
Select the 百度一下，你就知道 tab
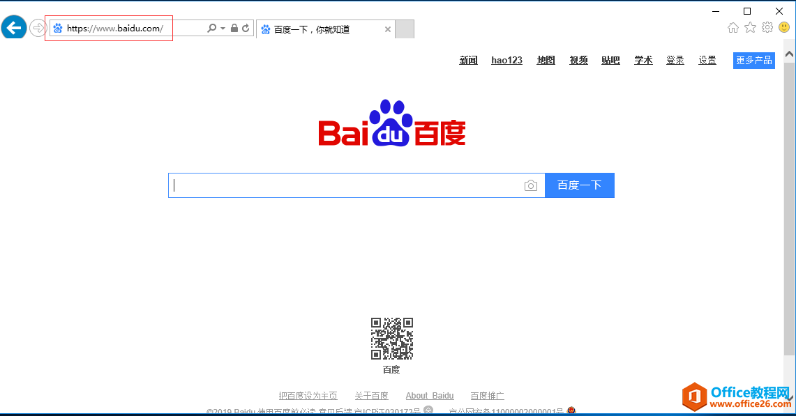[x=325, y=29]
